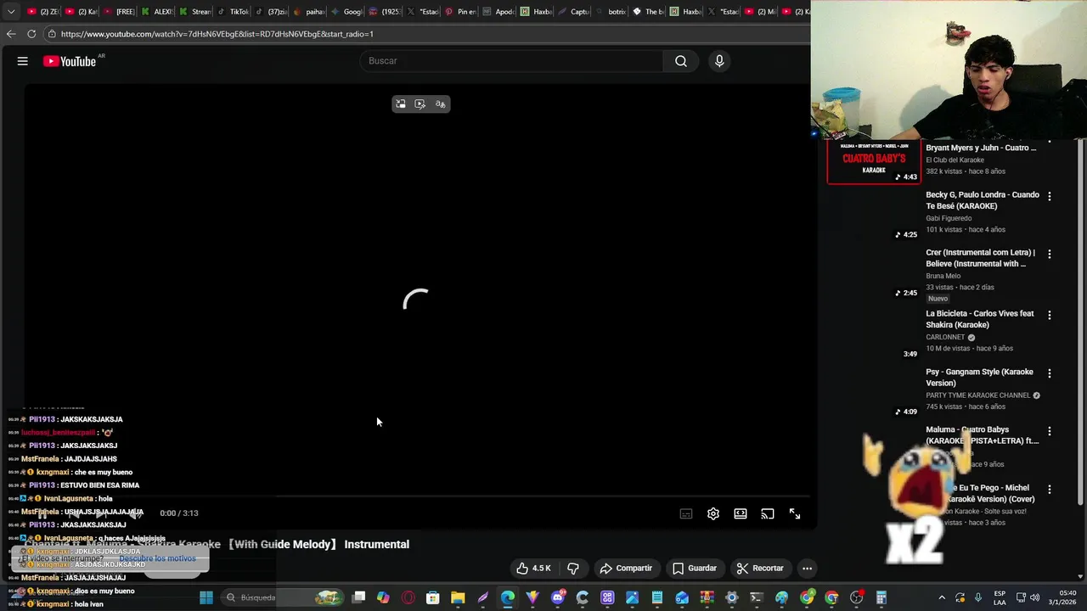The image size is (1087, 611).
Task: Open Psy Gangnam Style karaoke version
Action: pos(979,378)
